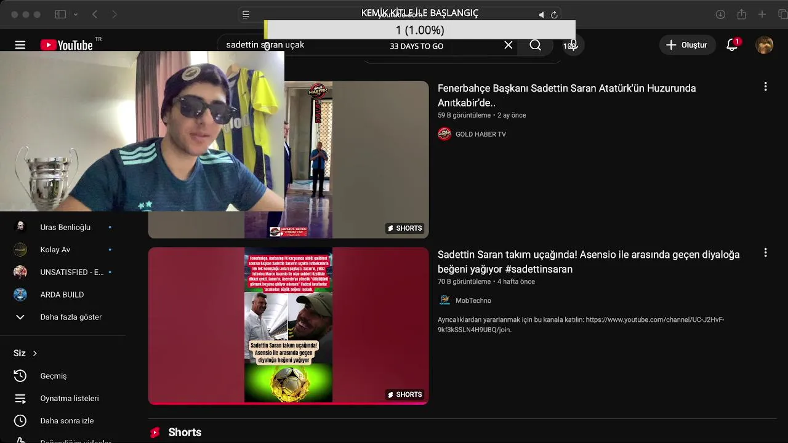Image resolution: width=788 pixels, height=443 pixels.
Task: Open Safari share button
Action: click(742, 14)
